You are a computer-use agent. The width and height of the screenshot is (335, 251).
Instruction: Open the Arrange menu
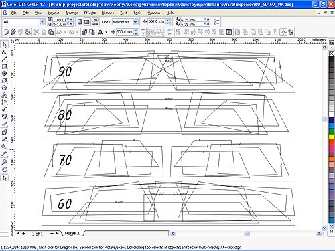click(72, 13)
